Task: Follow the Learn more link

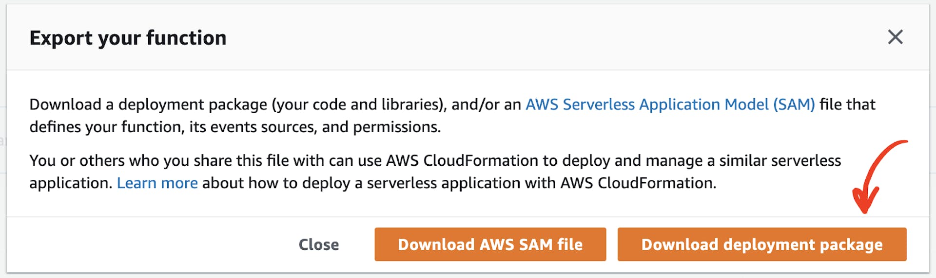Action: click(x=157, y=183)
